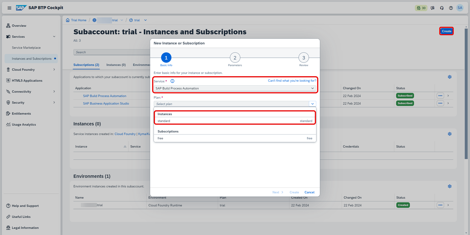Screen dimensions: 470x235
Task: Open the hamburger navigation menu
Action: pos(9,8)
